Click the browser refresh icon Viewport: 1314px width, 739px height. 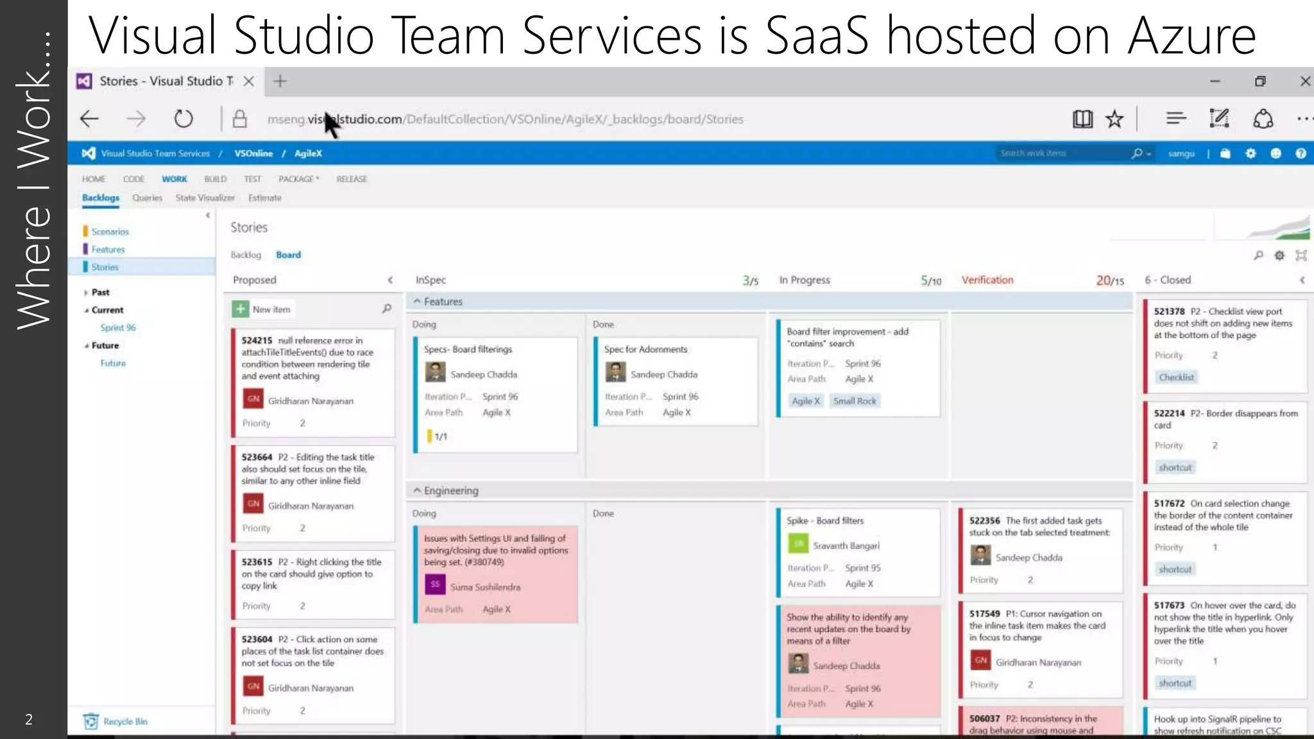tap(183, 119)
